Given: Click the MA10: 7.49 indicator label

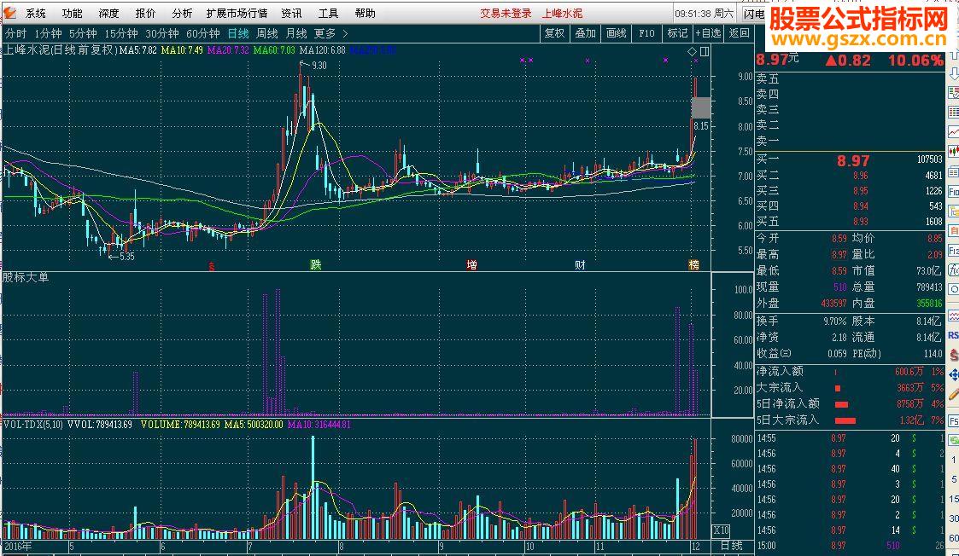Looking at the screenshot, I should (182, 50).
